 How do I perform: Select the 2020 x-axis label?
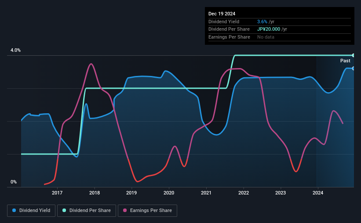point(169,193)
